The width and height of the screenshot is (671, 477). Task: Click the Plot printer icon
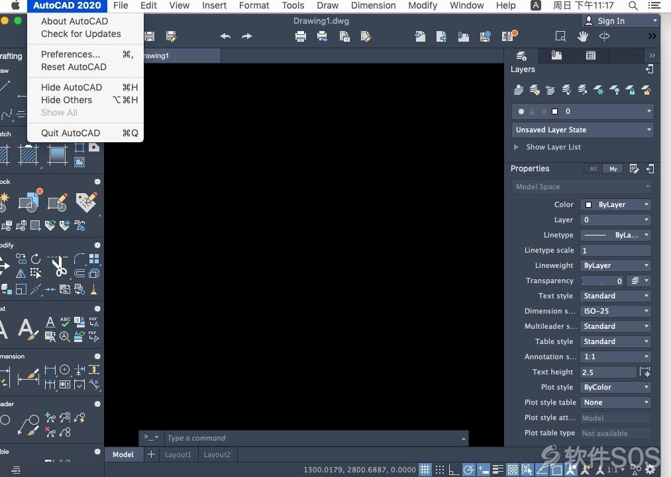coord(301,36)
